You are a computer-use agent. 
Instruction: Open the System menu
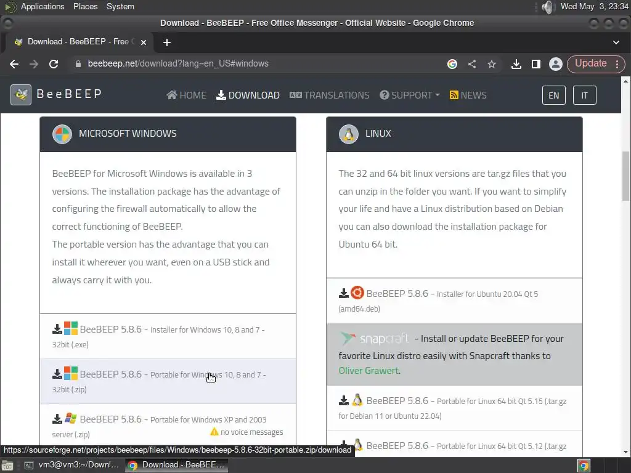click(x=120, y=6)
